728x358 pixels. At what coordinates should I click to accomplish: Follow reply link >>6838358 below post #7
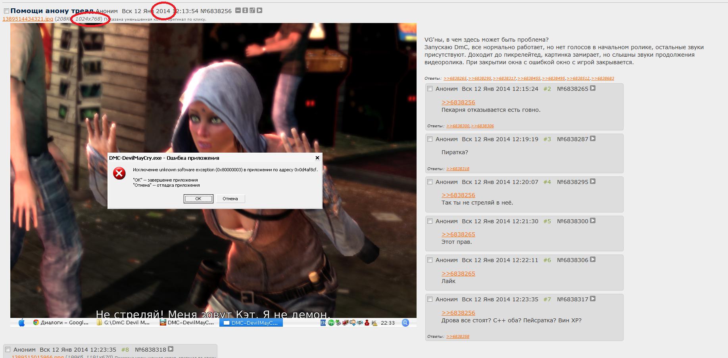coord(458,337)
